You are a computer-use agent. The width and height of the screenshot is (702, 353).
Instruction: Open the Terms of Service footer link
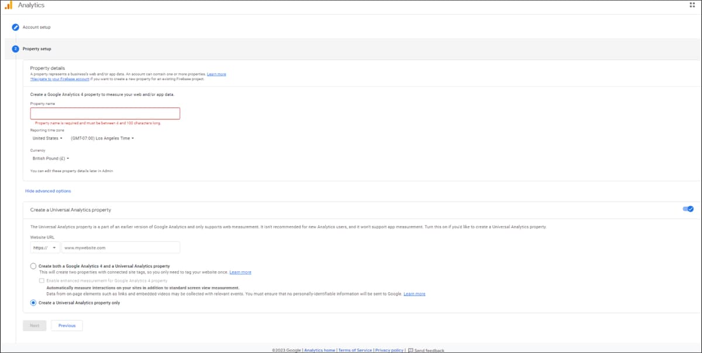355,350
